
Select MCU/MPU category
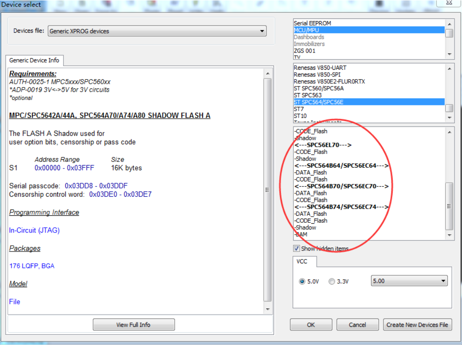tap(369, 30)
